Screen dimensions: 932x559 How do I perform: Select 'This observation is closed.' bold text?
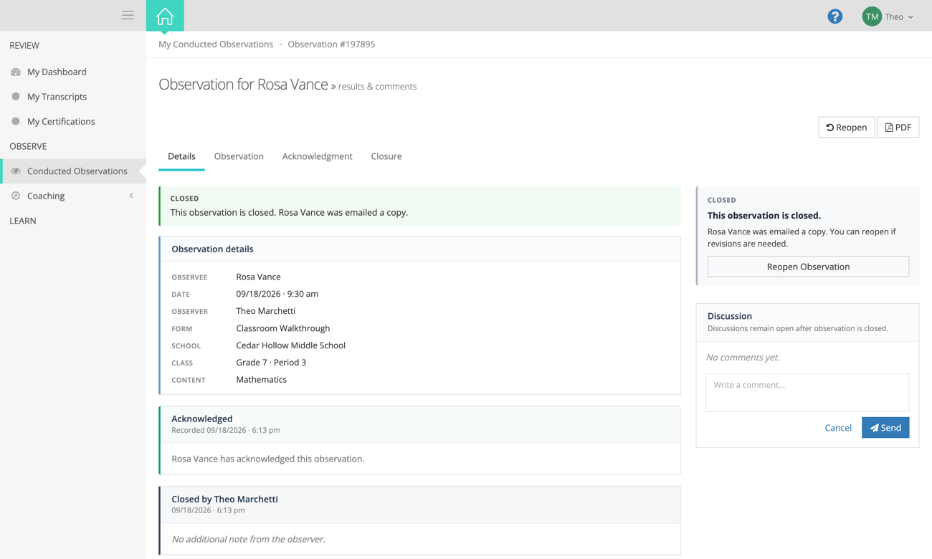click(x=764, y=216)
